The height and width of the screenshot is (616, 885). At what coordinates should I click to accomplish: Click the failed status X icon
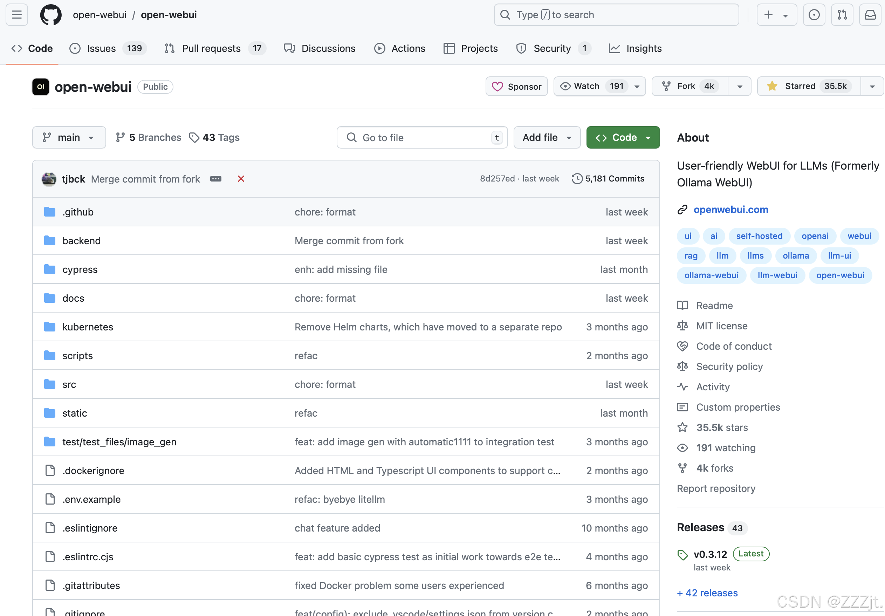pos(241,179)
